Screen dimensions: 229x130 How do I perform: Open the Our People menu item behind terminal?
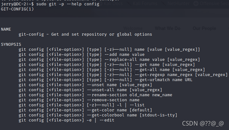click(x=204, y=28)
